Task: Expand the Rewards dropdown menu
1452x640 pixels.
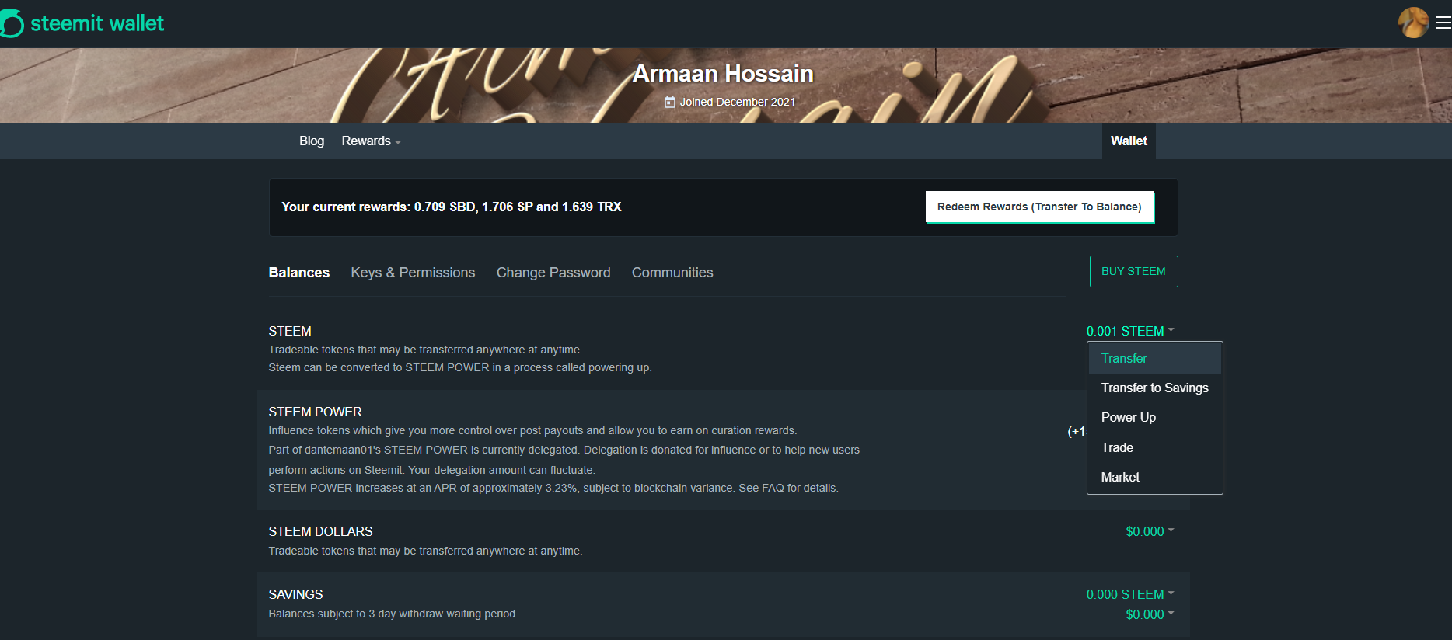Action: point(371,141)
